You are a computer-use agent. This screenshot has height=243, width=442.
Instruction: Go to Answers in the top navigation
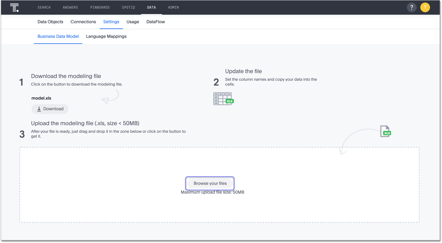click(x=70, y=8)
